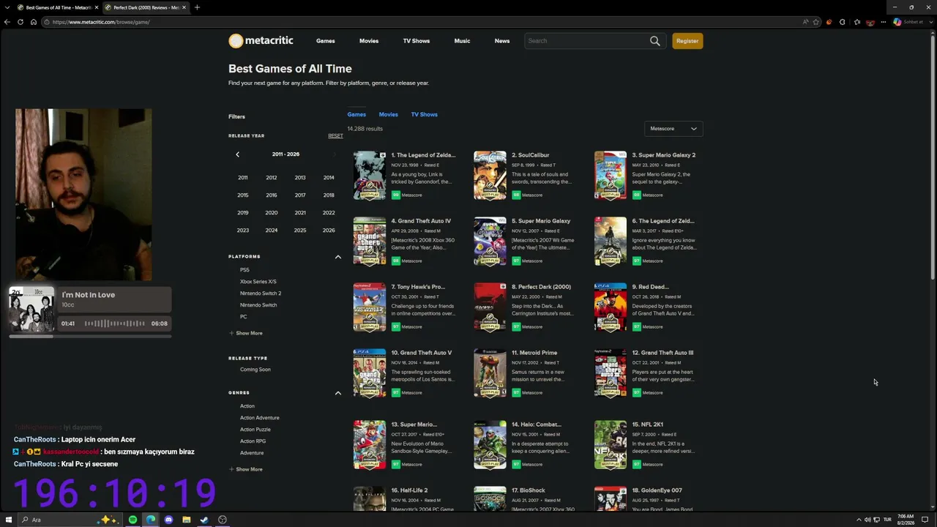Select the Action RPG genre filter
The image size is (937, 527).
tap(253, 441)
